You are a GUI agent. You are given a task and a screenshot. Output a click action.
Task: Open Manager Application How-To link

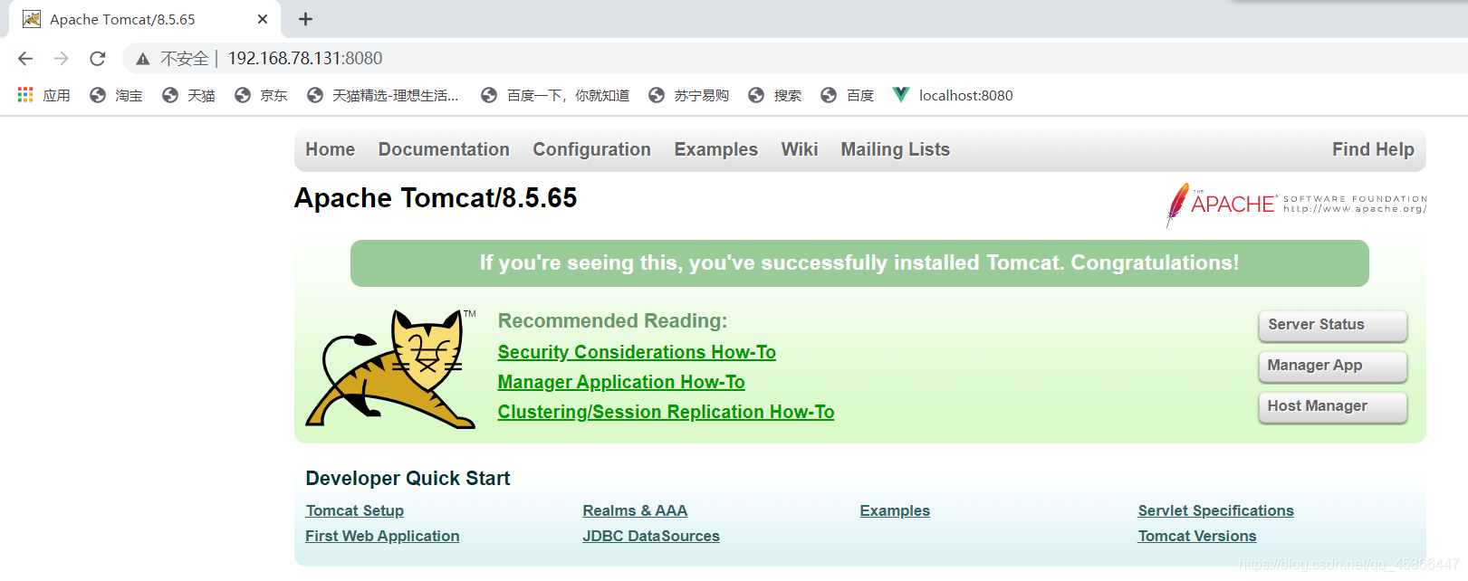click(621, 382)
